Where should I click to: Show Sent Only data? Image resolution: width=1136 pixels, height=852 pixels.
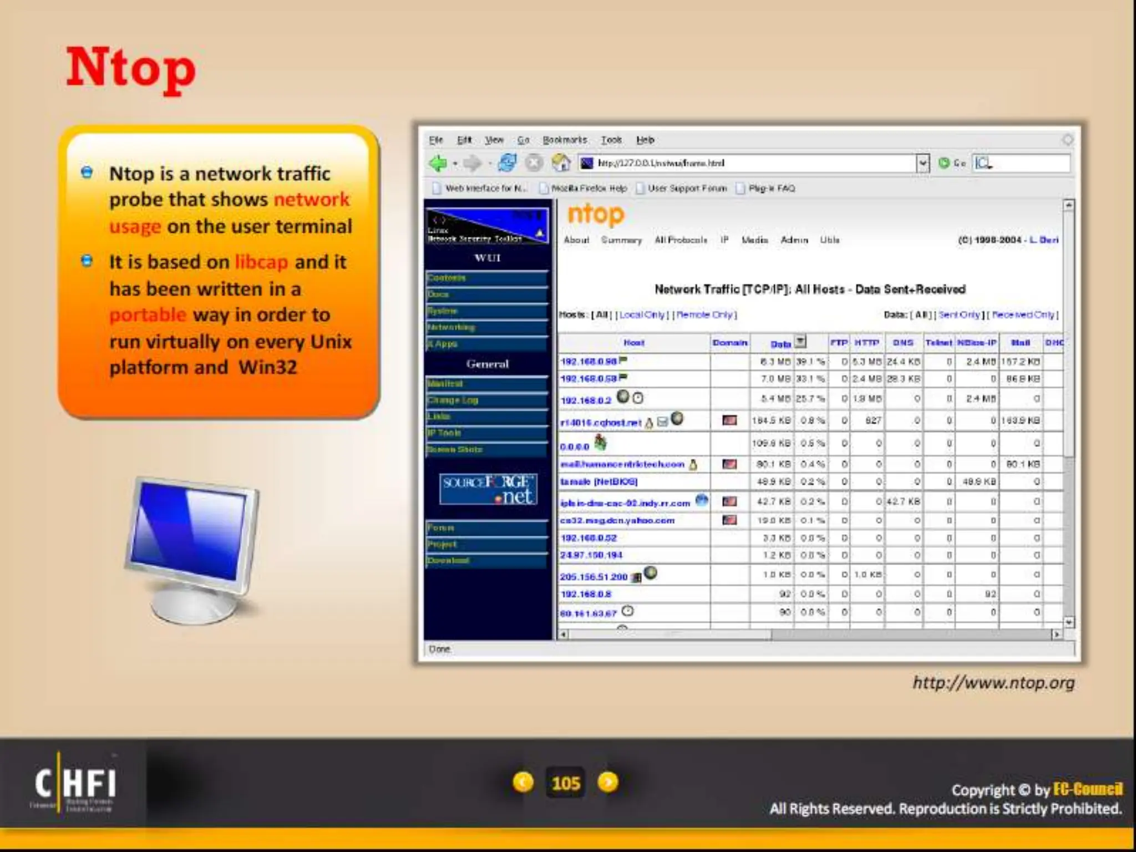tap(959, 315)
